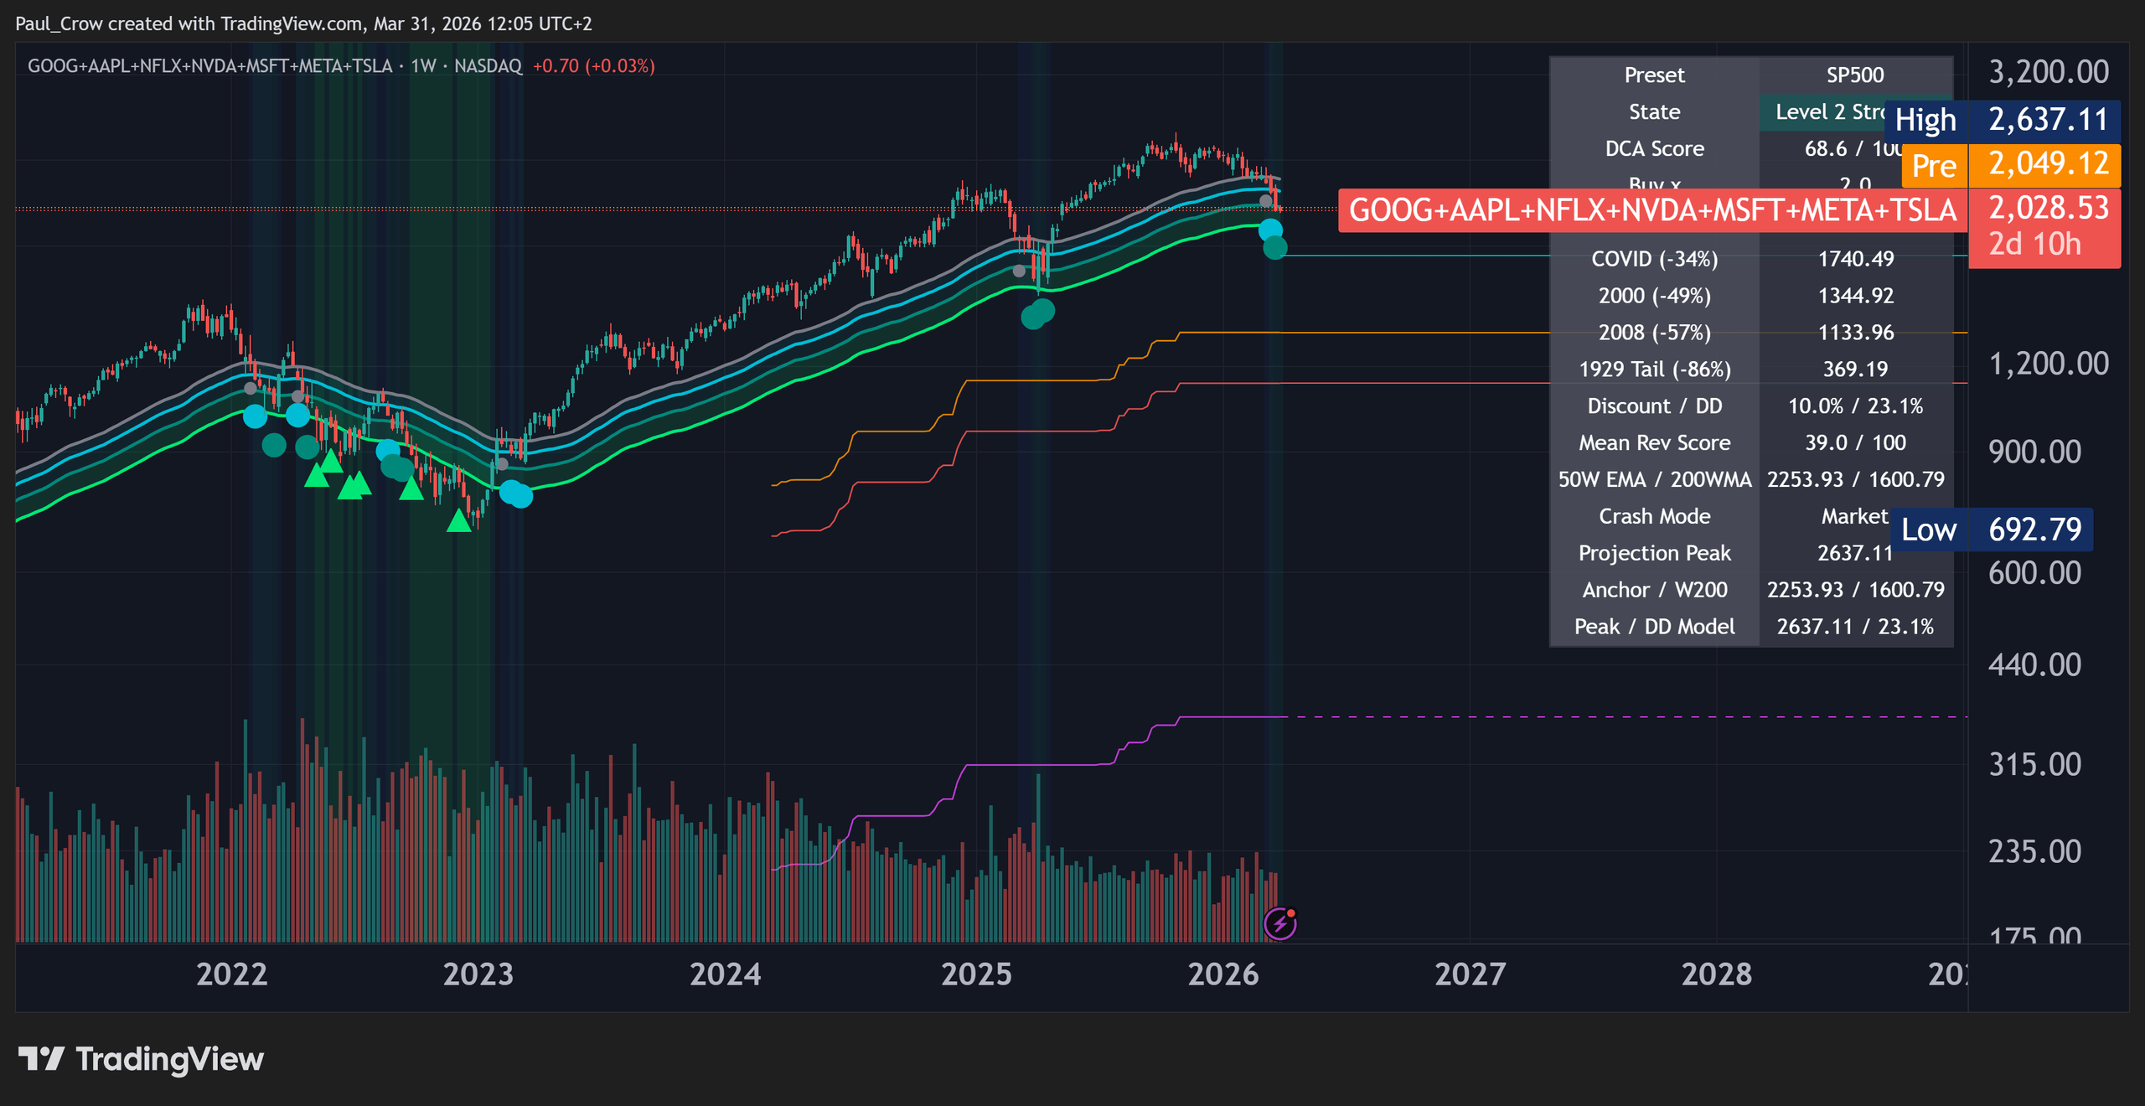The height and width of the screenshot is (1106, 2145).
Task: Click the SP500 preset value
Action: 1855,75
